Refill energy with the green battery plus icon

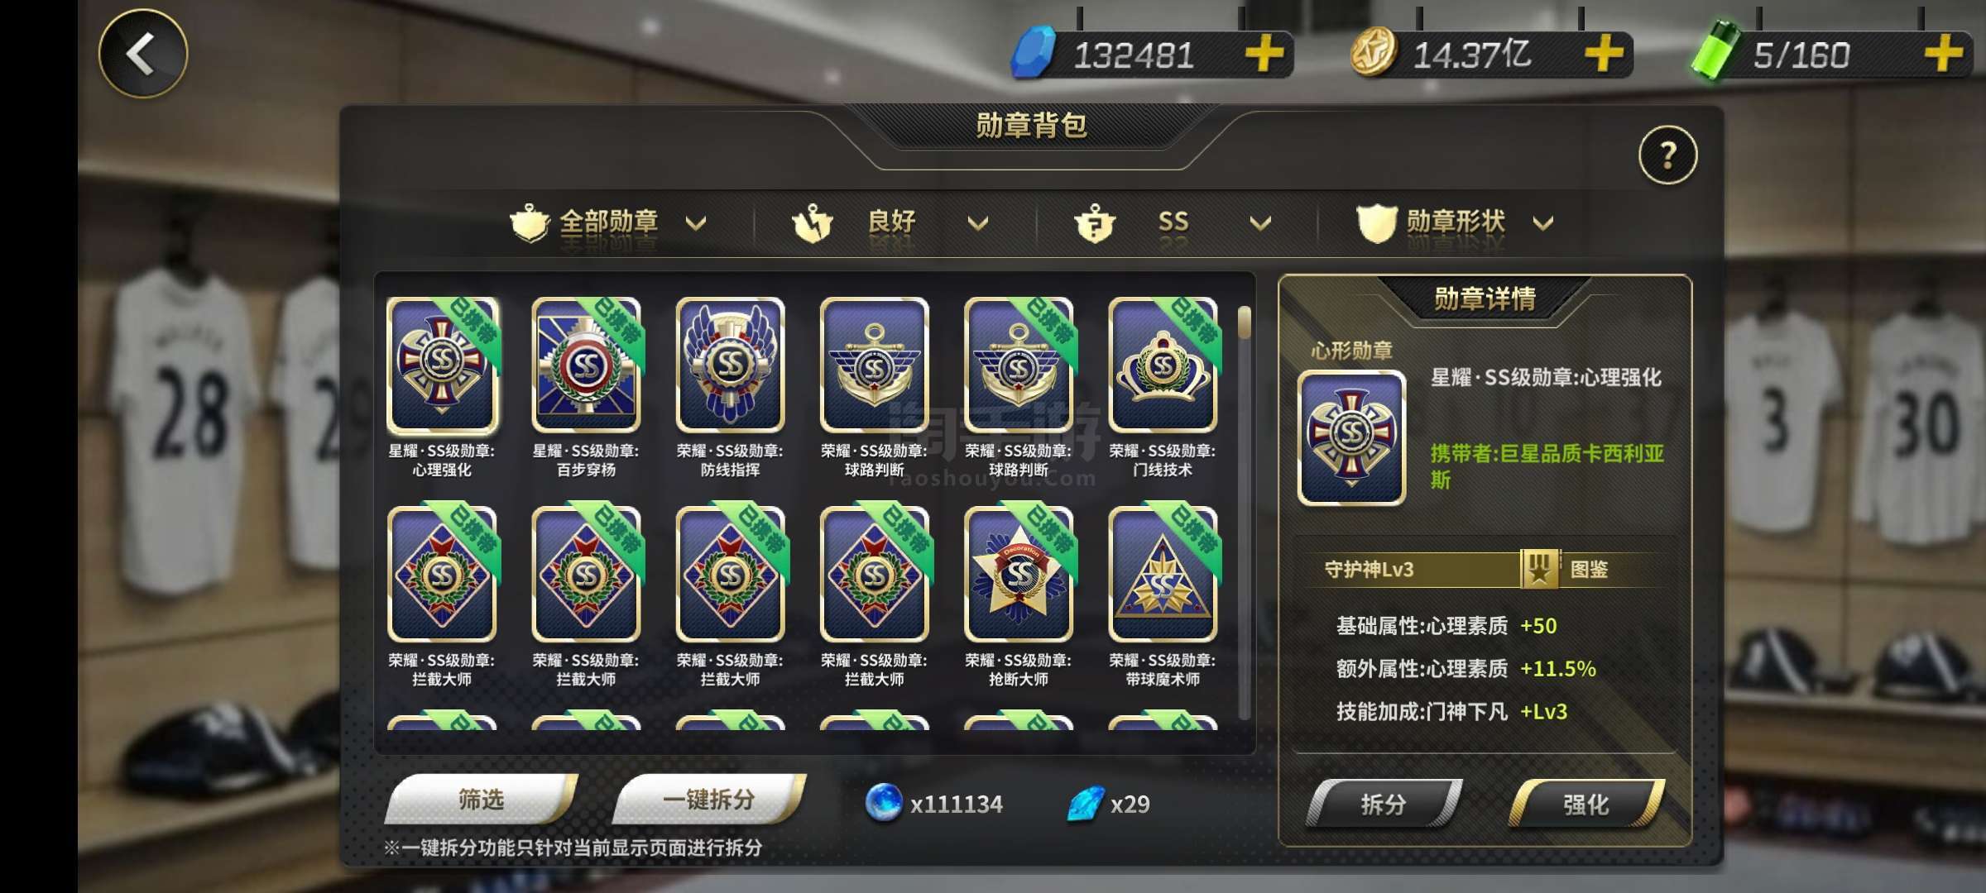(x=1943, y=55)
